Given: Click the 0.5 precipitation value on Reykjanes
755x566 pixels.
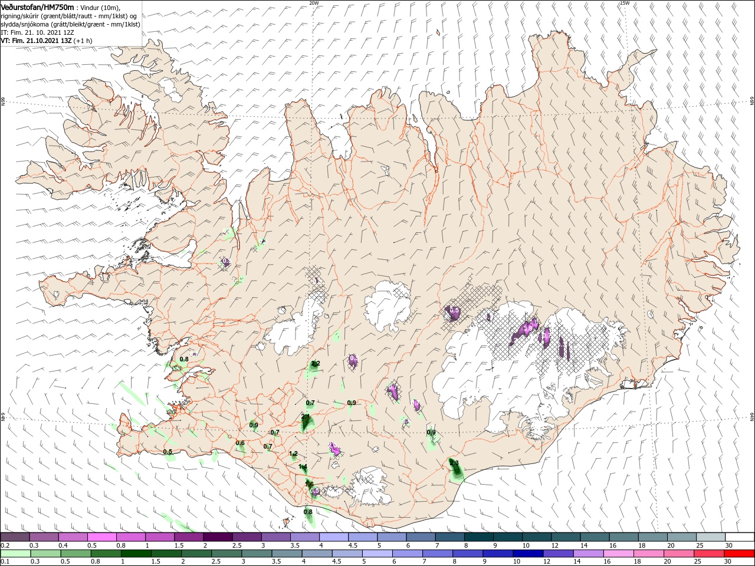Looking at the screenshot, I should 168,452.
